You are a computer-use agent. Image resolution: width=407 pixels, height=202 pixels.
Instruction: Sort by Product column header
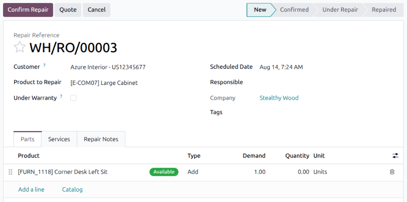(x=28, y=156)
